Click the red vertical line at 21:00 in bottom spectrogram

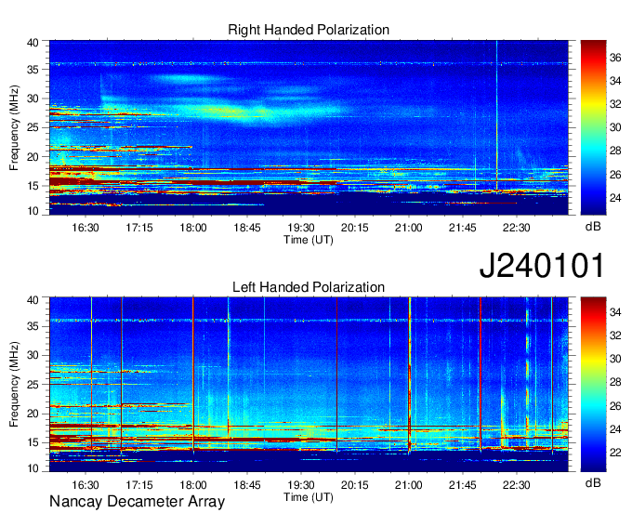pos(410,375)
